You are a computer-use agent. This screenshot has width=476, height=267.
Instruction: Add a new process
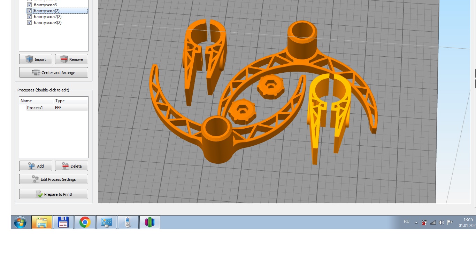(36, 166)
